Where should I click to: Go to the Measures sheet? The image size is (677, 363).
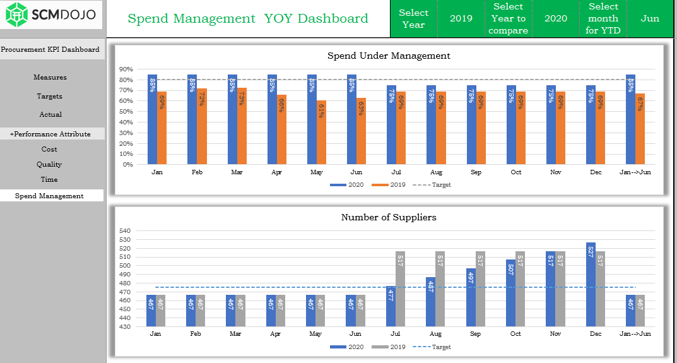(50, 78)
